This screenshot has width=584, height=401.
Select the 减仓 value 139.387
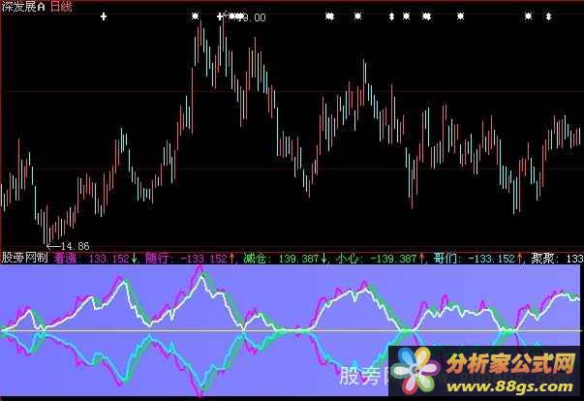coord(298,258)
